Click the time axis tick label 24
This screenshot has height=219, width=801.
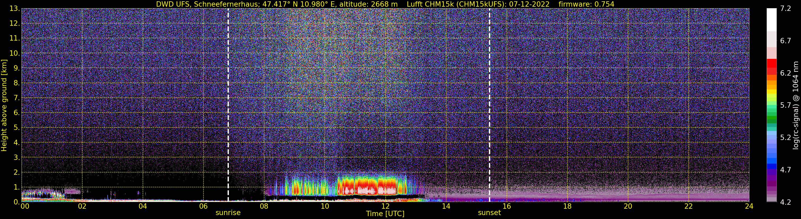[749, 206]
